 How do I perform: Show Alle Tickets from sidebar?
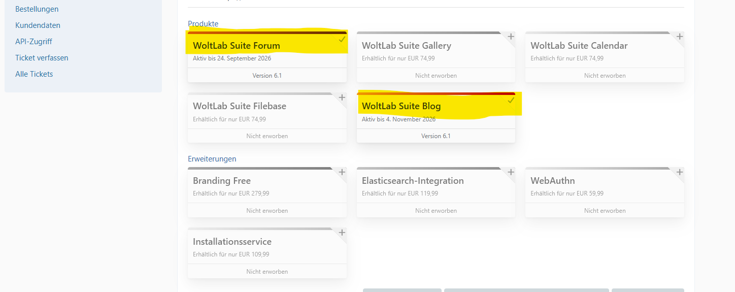pyautogui.click(x=34, y=74)
